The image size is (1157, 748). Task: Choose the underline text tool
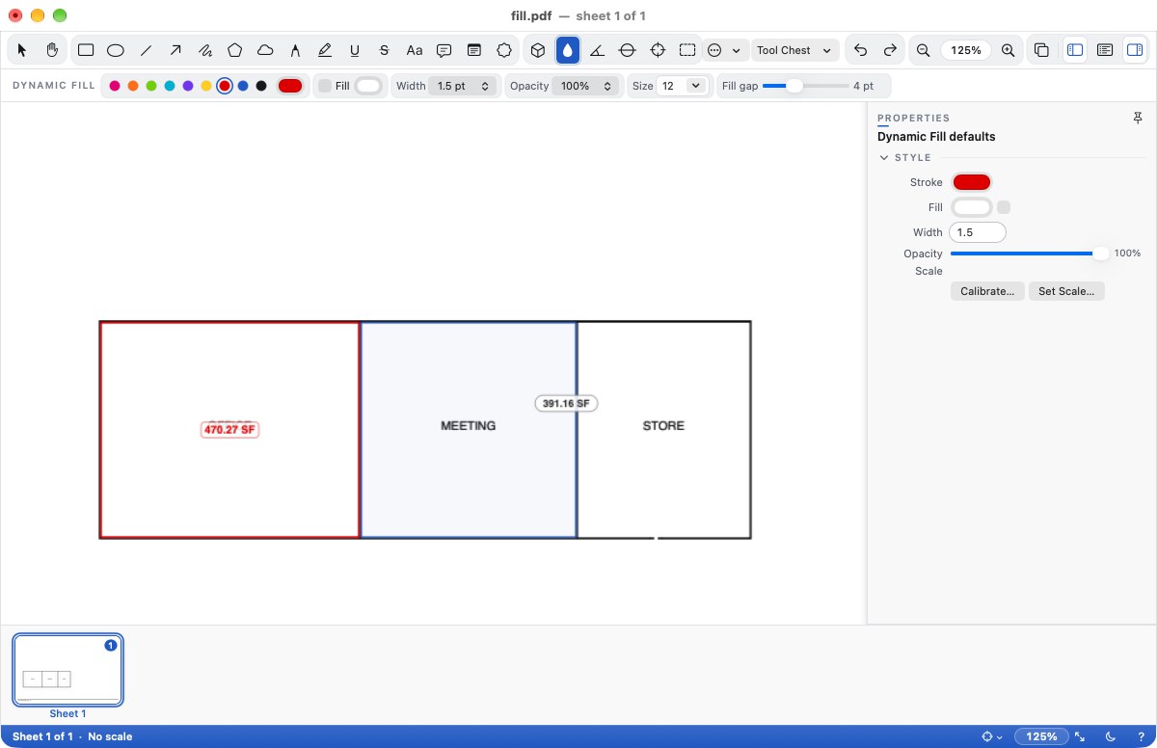(355, 50)
